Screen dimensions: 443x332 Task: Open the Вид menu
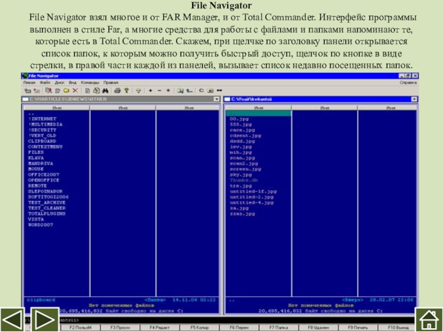[73, 82]
